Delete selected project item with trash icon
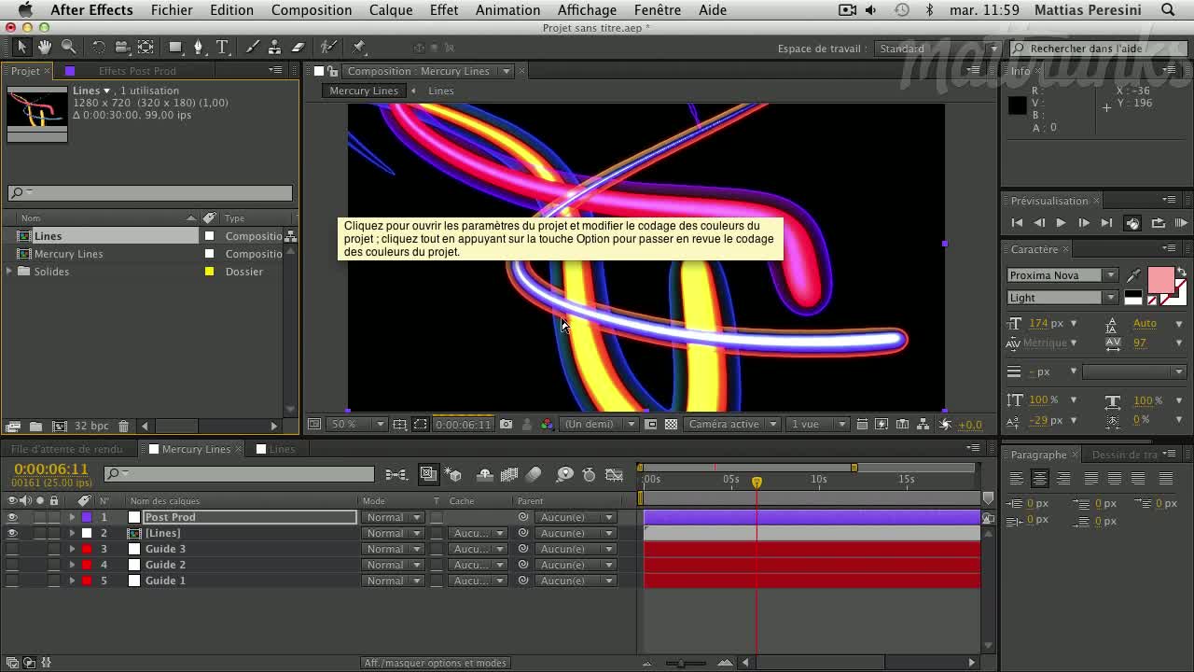This screenshot has width=1194, height=672. (x=123, y=426)
